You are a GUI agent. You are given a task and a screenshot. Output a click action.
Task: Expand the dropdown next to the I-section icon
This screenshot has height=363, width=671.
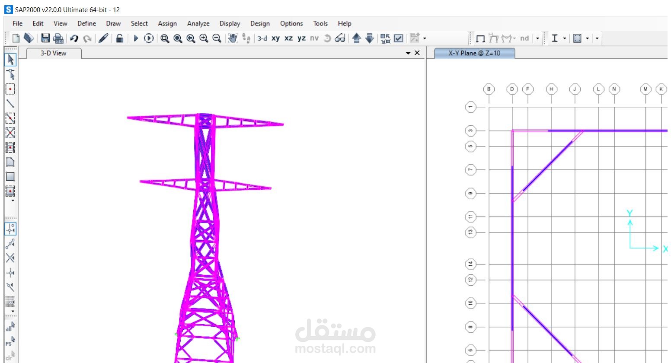(x=565, y=38)
